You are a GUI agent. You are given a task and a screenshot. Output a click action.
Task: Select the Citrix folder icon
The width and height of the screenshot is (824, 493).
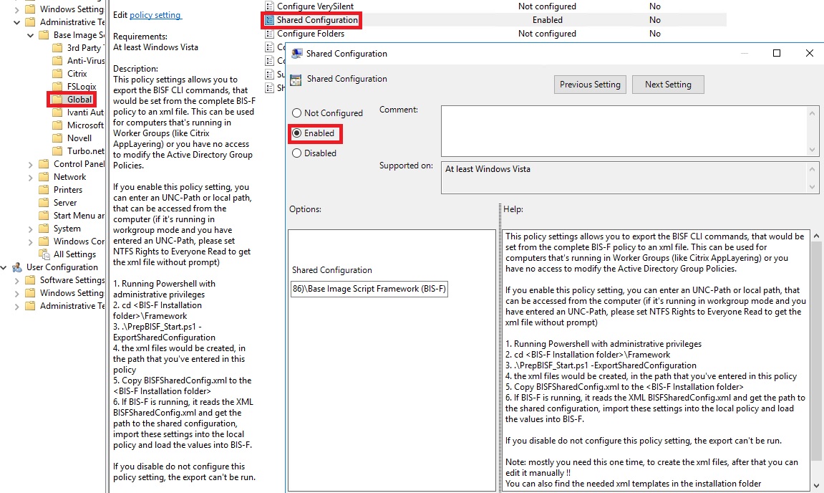coord(58,74)
